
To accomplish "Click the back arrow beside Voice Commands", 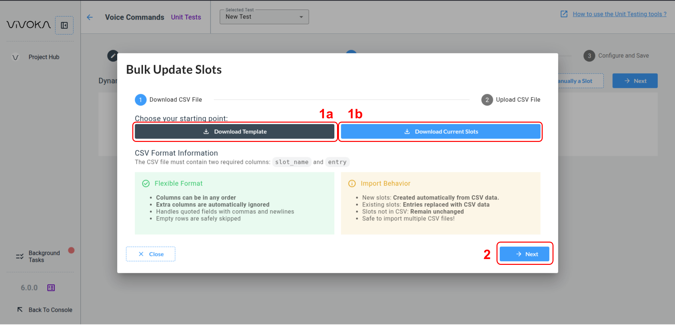I will 90,17.
